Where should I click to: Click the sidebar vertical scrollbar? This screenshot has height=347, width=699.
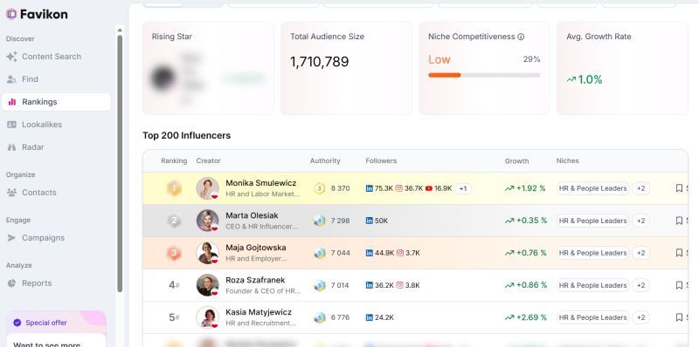120,163
